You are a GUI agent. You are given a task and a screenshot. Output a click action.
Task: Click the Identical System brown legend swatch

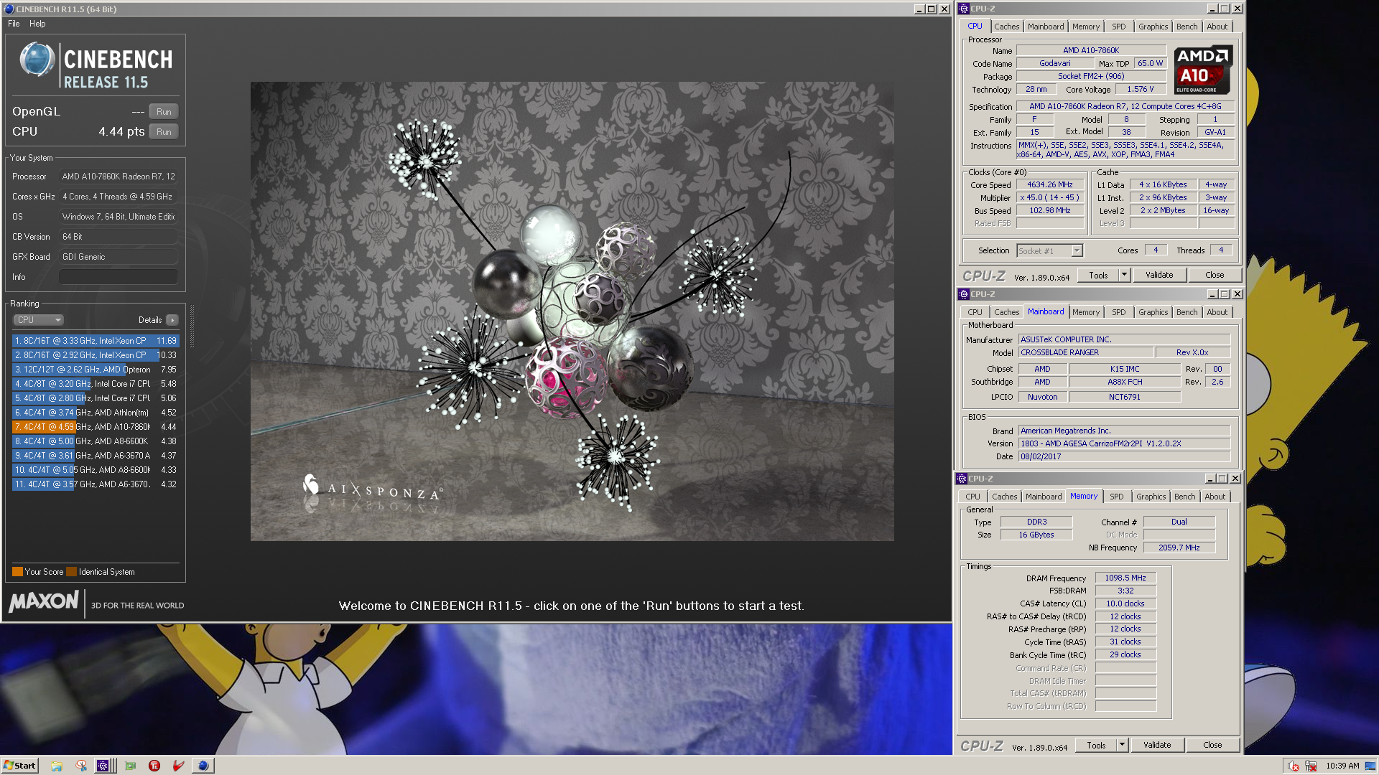[71, 572]
